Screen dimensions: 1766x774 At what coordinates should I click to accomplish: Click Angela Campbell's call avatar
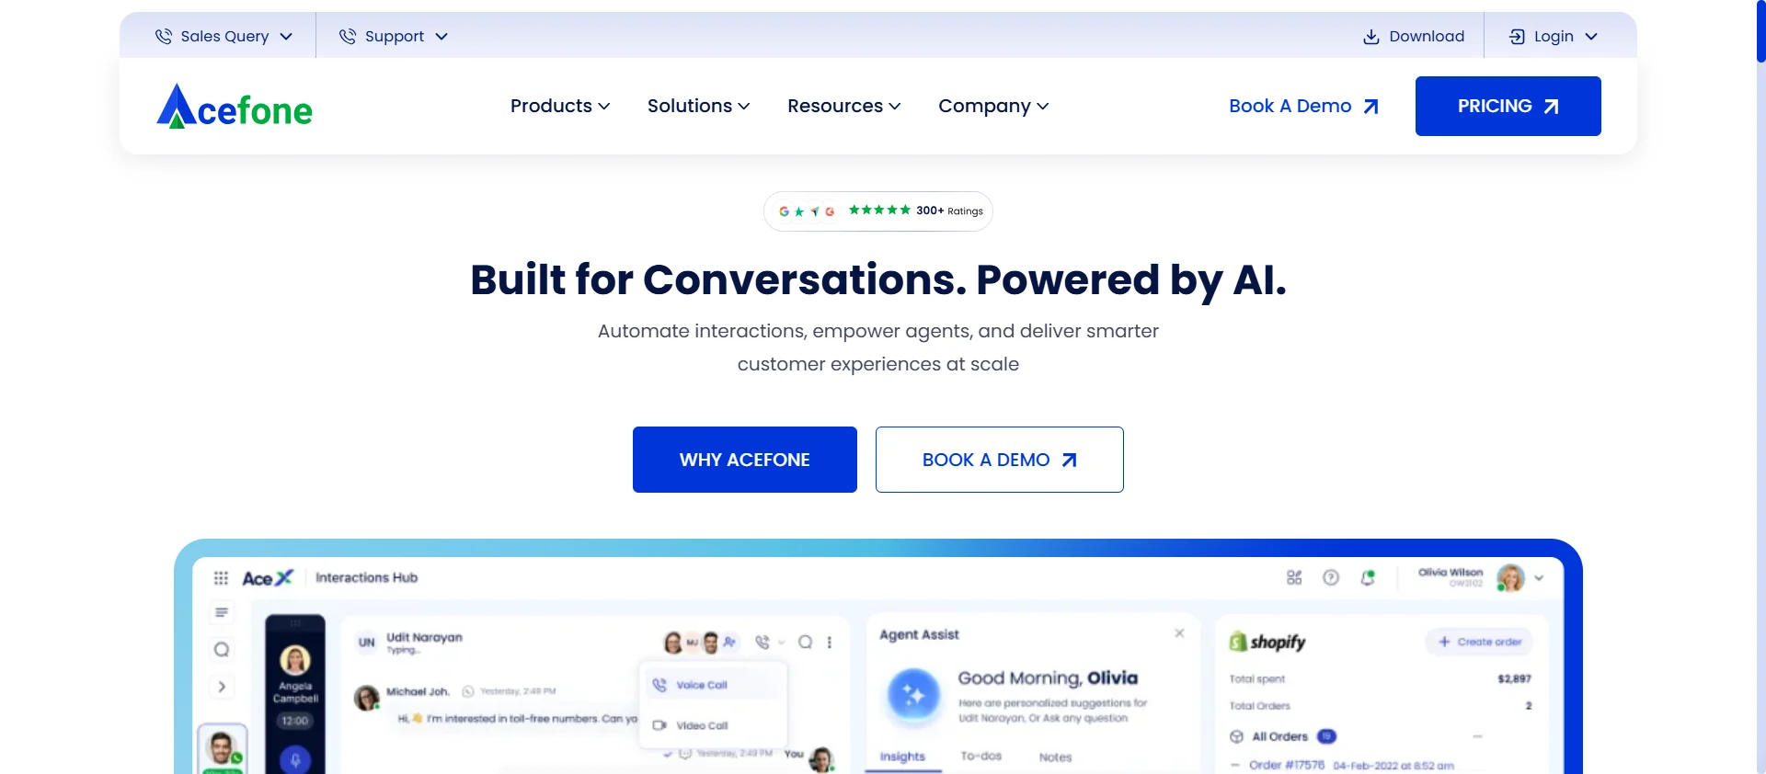click(x=295, y=660)
